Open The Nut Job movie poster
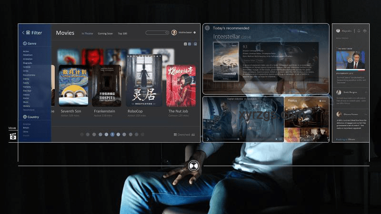Viewport: 381px width, 214px height. coord(181,86)
